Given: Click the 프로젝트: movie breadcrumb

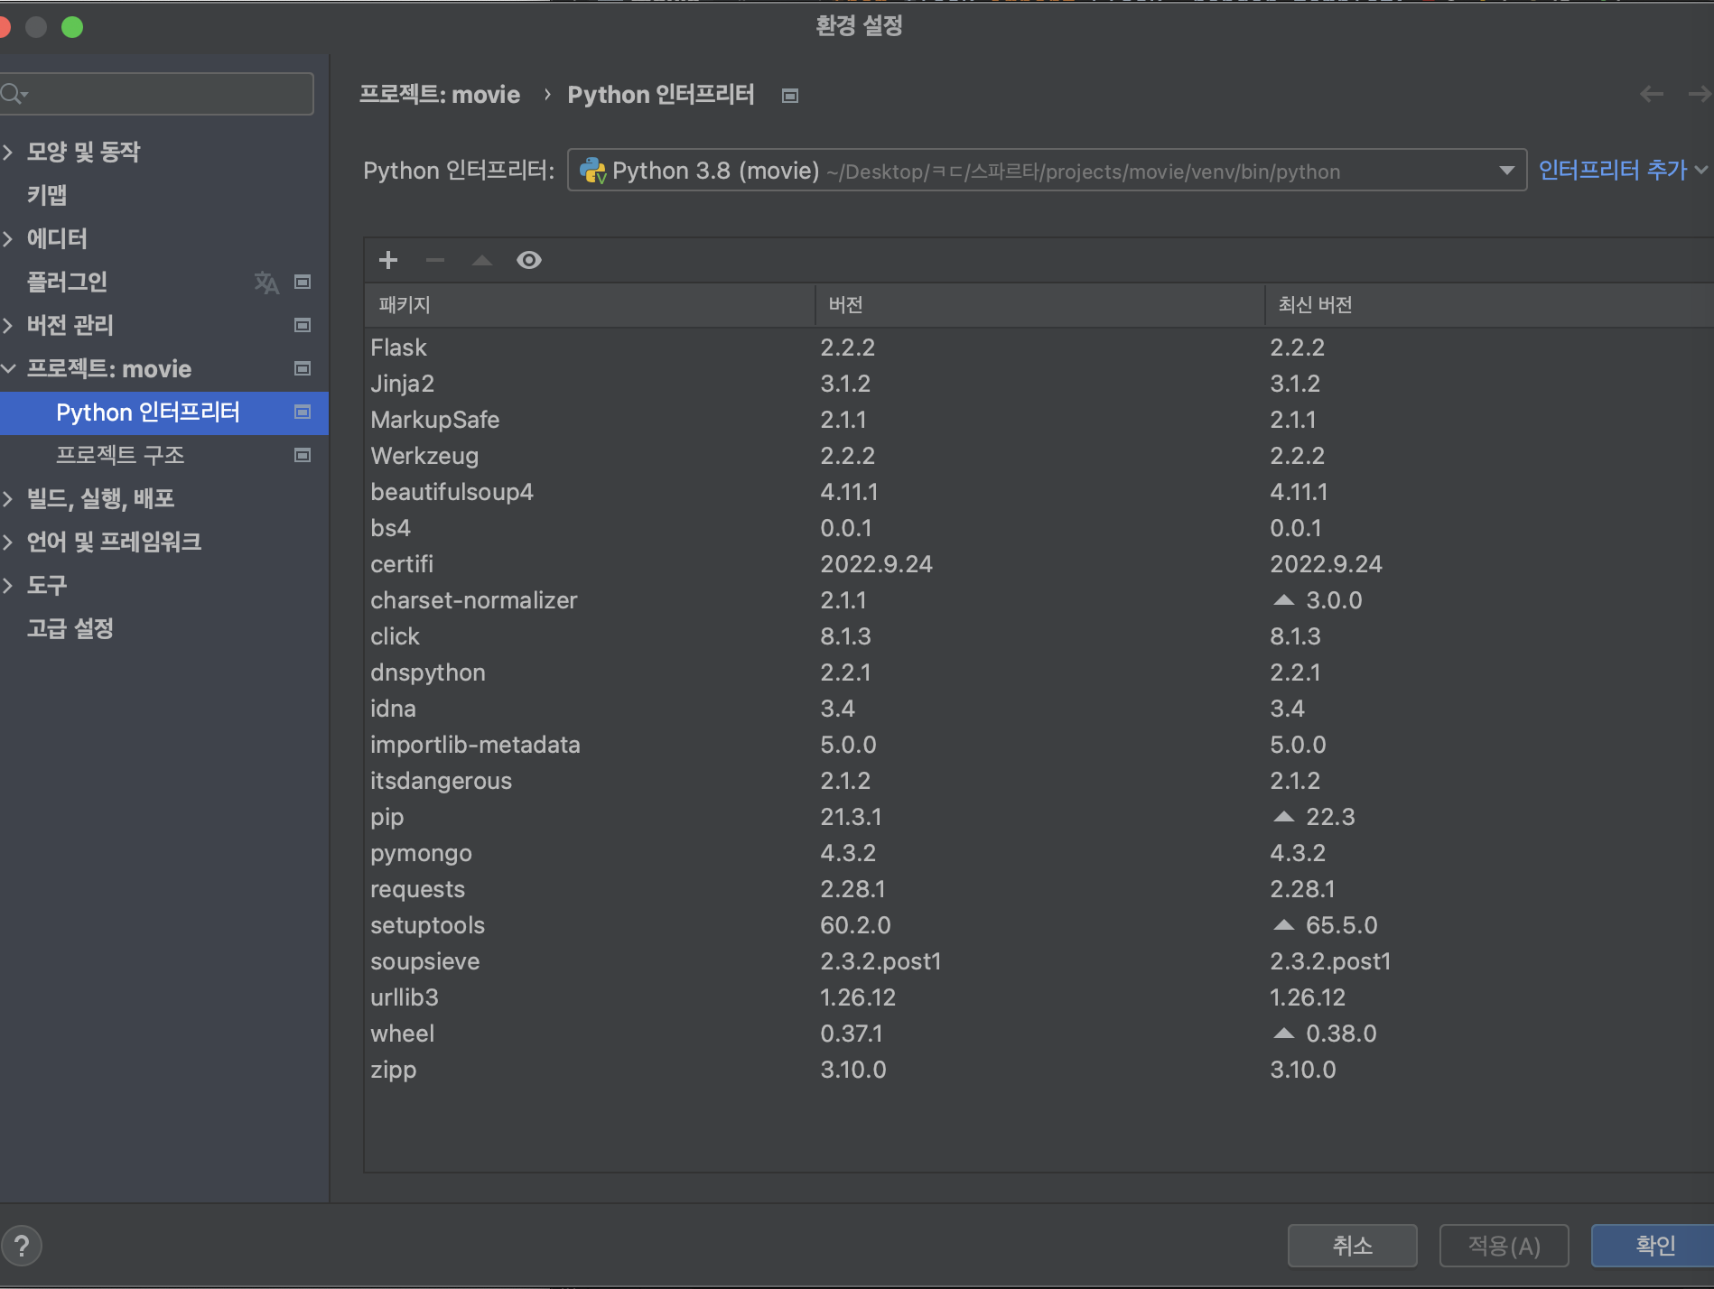Looking at the screenshot, I should pos(440,95).
